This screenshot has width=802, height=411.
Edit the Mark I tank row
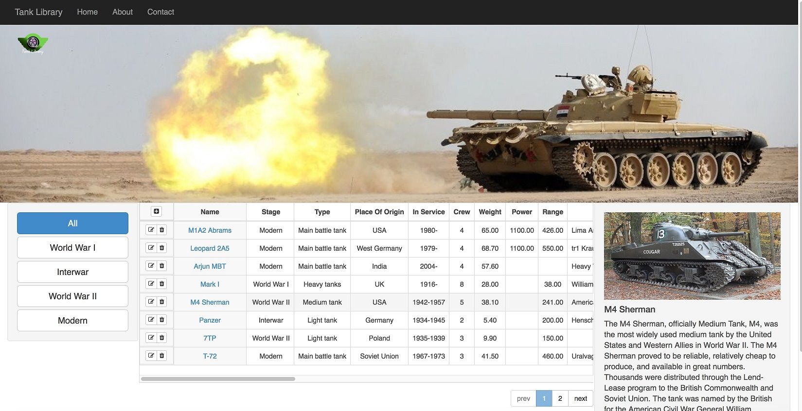click(151, 284)
